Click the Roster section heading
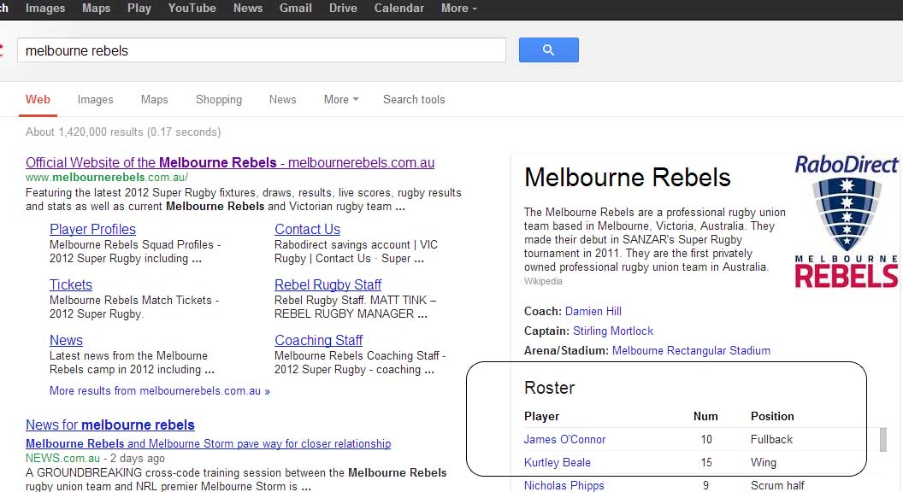 click(x=549, y=388)
